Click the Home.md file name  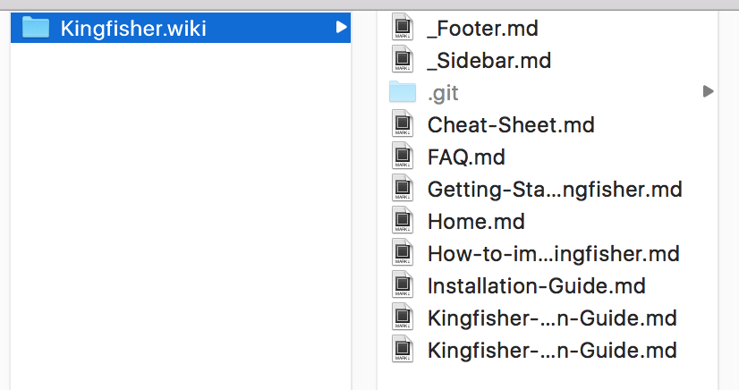click(x=476, y=222)
